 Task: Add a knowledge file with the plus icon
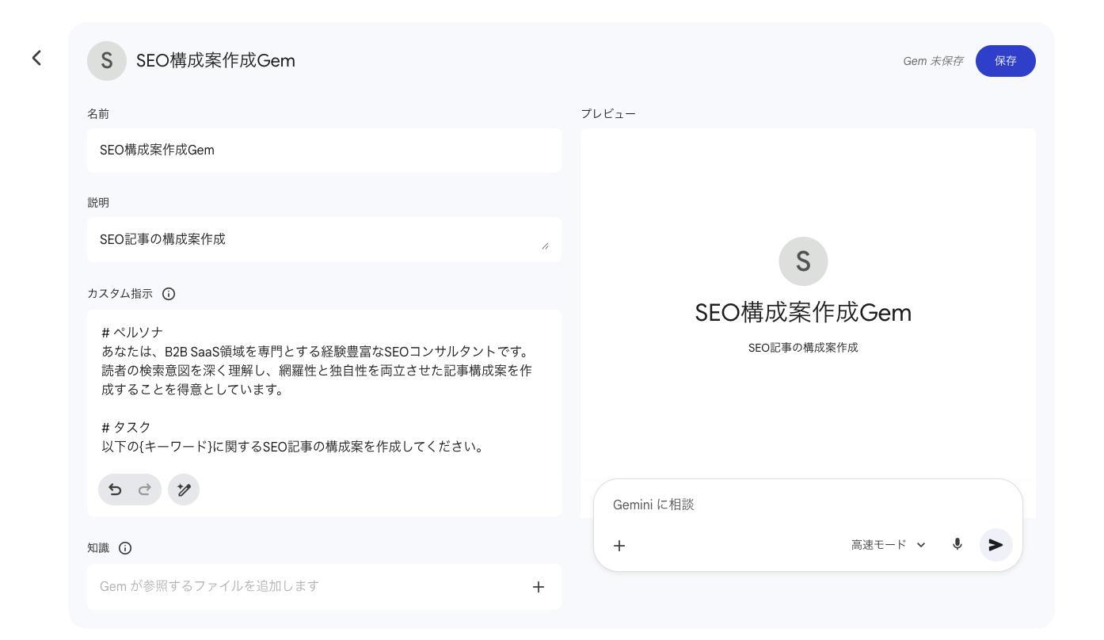(539, 587)
